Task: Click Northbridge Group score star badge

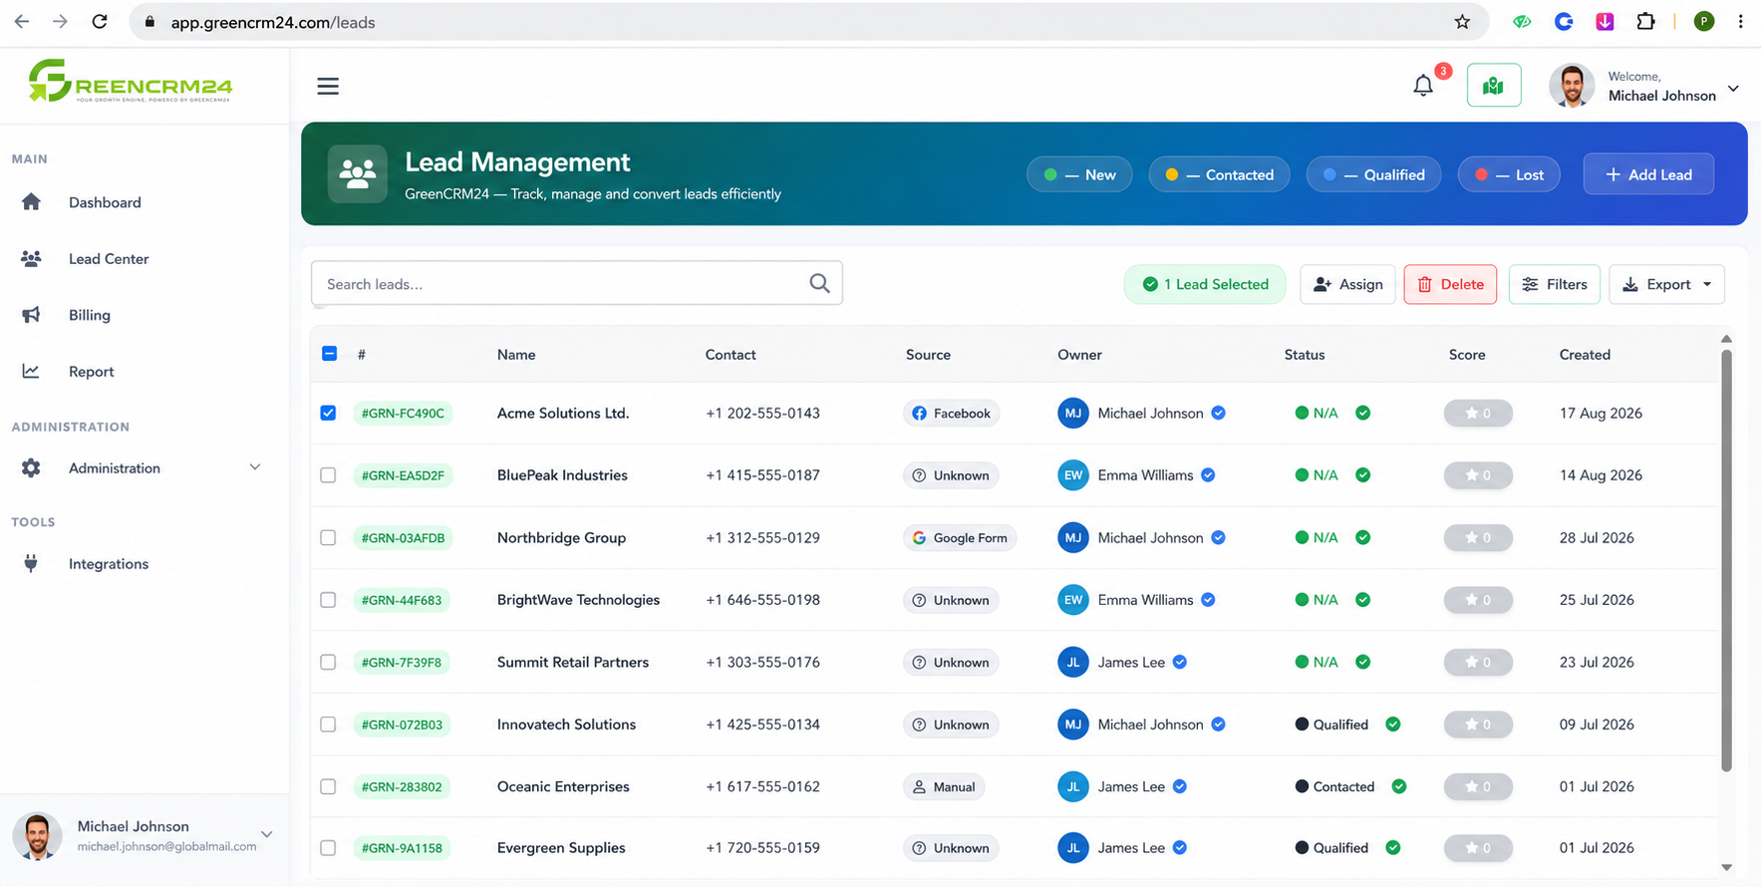Action: tap(1478, 537)
